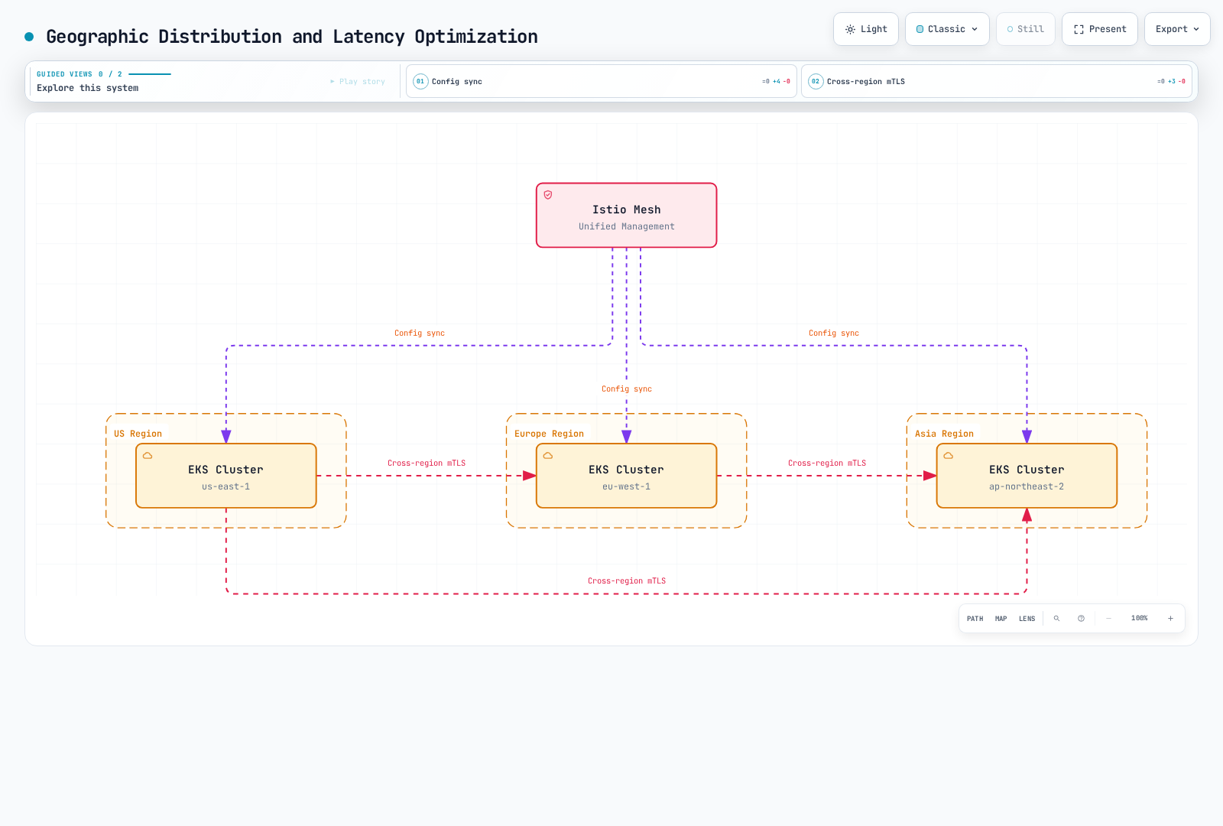Toggle the Still animation button

1025,29
